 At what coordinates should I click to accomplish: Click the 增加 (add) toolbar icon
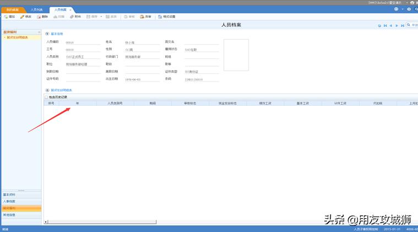[x=6, y=17]
